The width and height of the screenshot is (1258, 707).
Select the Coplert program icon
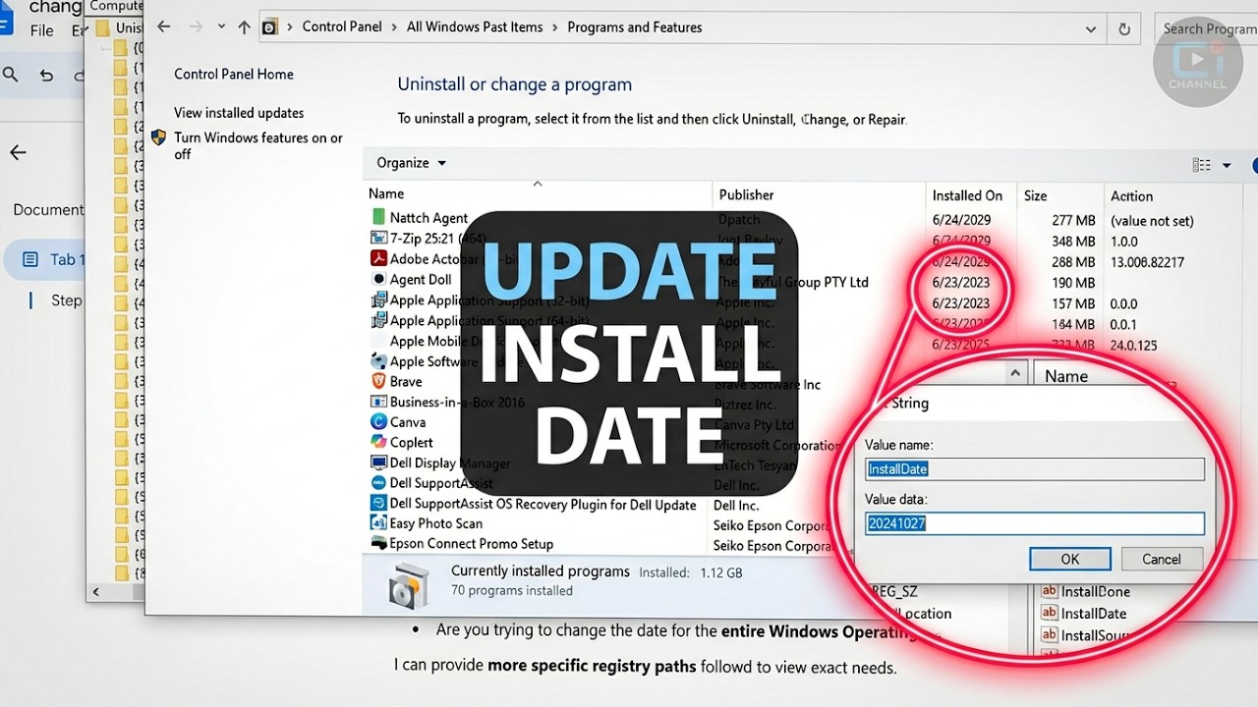tap(378, 442)
